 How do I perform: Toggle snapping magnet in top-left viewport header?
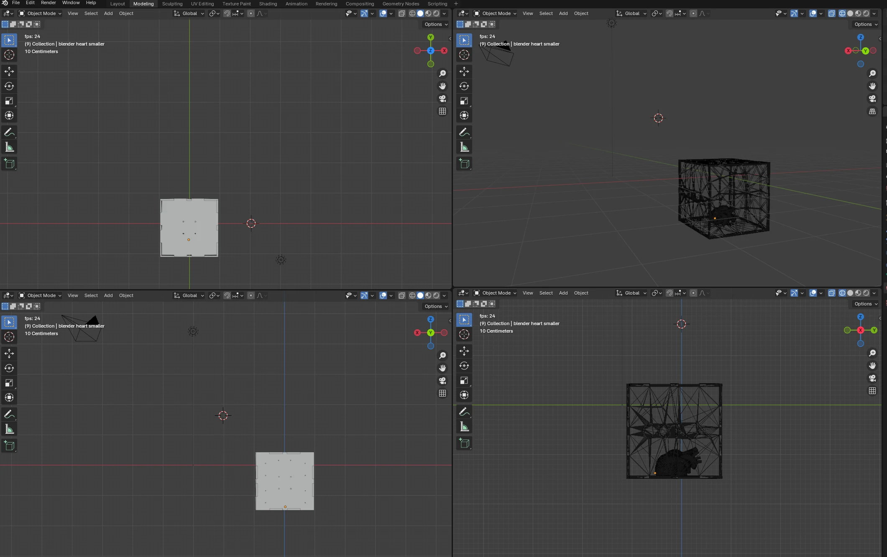pos(227,13)
